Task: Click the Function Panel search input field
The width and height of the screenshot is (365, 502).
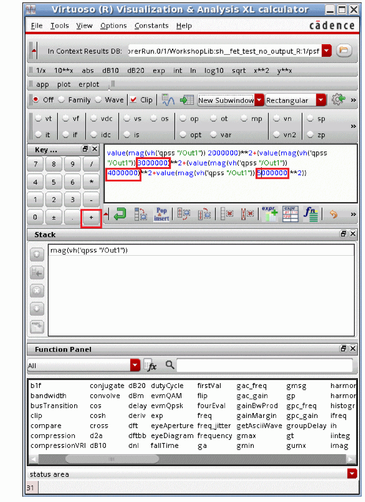Action: 264,365
